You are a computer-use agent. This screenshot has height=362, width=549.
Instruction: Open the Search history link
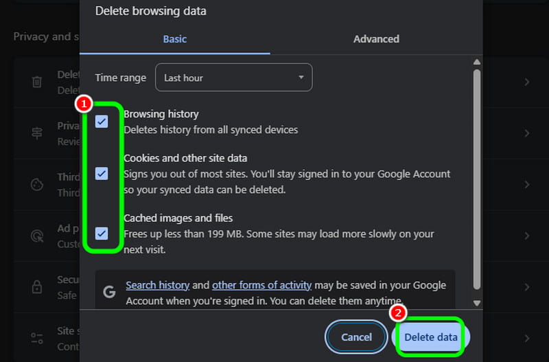tap(157, 285)
